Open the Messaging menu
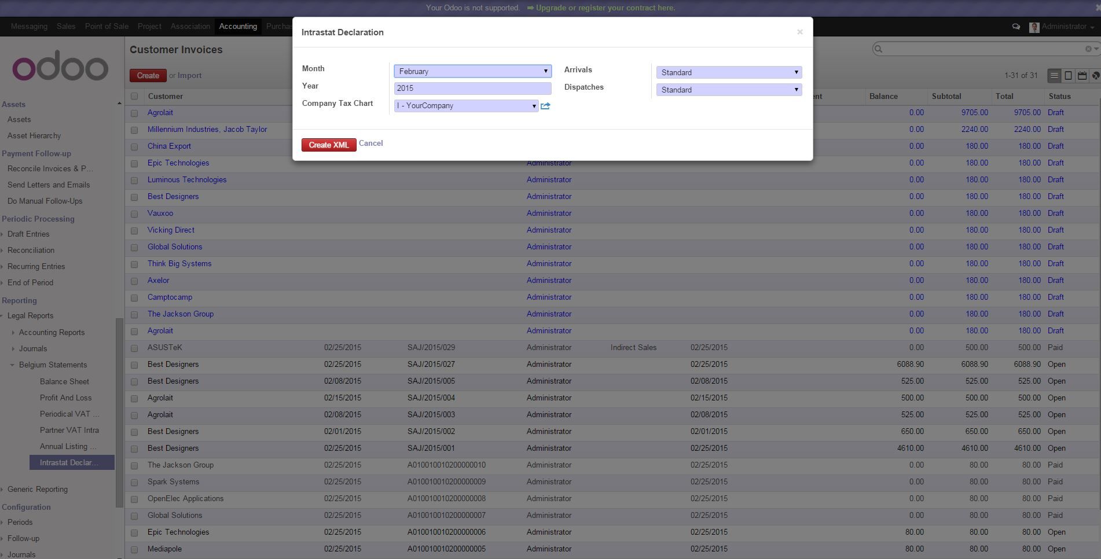Viewport: 1101px width, 559px height. tap(29, 26)
